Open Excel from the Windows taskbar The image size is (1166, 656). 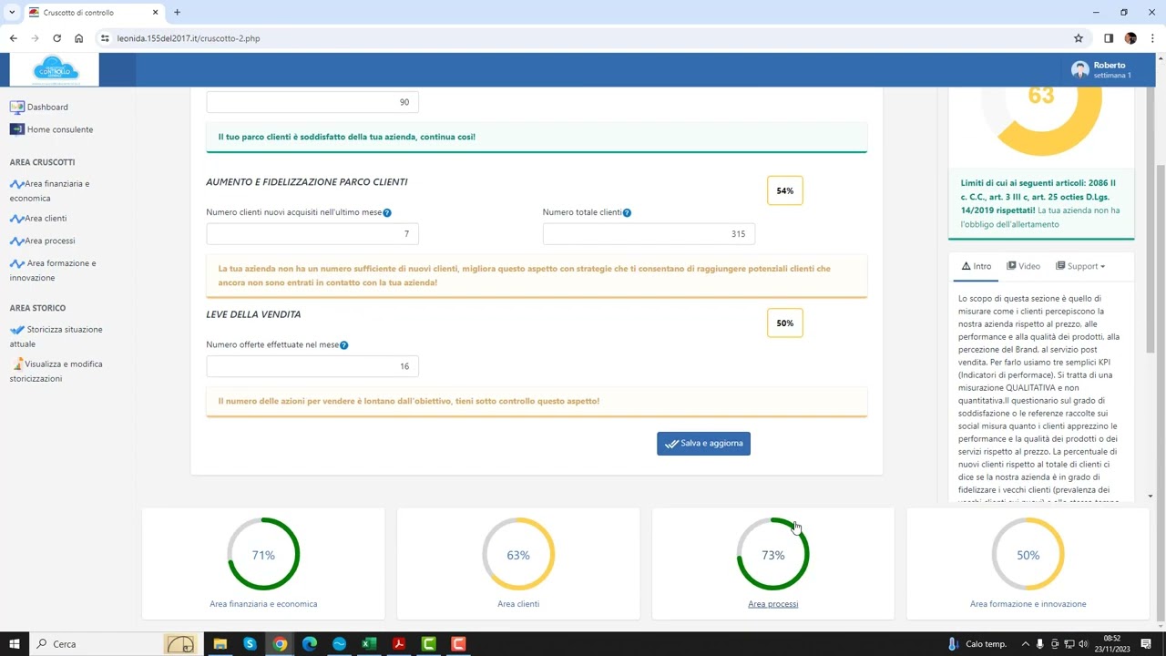(x=369, y=644)
